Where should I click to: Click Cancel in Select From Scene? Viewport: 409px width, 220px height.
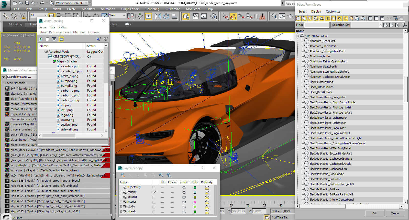[395, 213]
